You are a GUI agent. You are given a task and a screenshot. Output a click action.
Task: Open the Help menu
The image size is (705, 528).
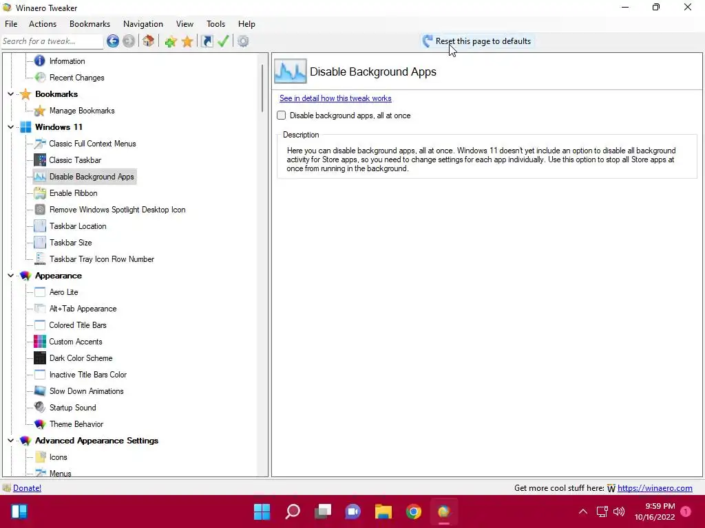(x=246, y=24)
